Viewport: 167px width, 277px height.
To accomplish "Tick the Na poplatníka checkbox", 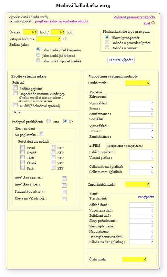I will pyautogui.click(x=42, y=134).
